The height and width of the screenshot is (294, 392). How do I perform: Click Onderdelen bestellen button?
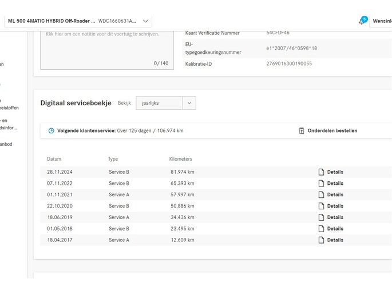click(x=332, y=131)
